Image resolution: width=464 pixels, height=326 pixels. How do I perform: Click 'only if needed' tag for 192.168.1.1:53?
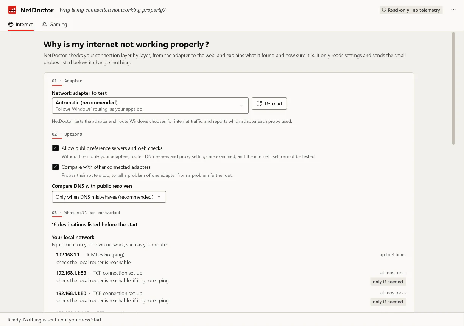coord(388,281)
